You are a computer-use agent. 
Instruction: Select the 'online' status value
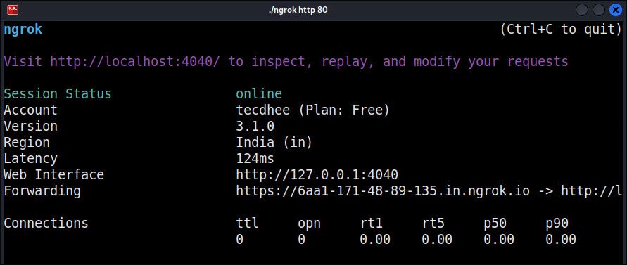[259, 94]
